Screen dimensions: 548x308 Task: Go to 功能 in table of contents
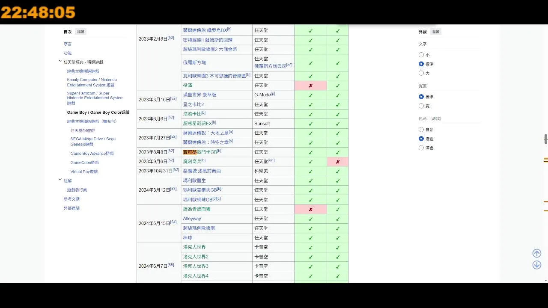[x=68, y=53]
